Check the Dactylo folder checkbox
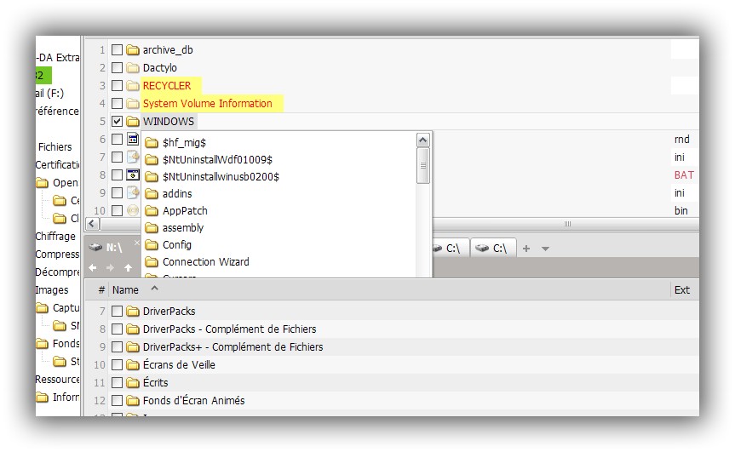The width and height of the screenshot is (735, 452). (x=118, y=68)
